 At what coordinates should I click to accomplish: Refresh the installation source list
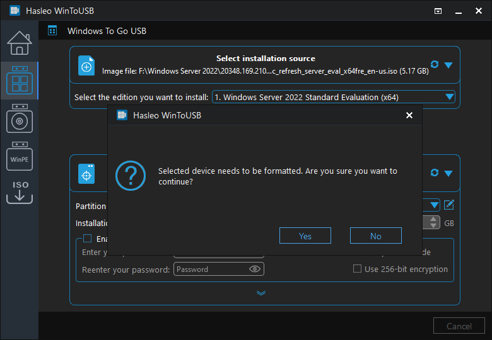[x=434, y=64]
